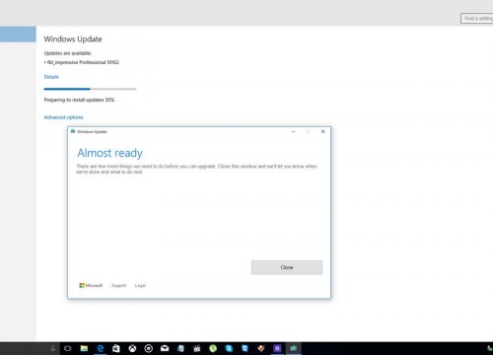Open Skype from the taskbar
Image resolution: width=493 pixels, height=355 pixels.
click(229, 348)
